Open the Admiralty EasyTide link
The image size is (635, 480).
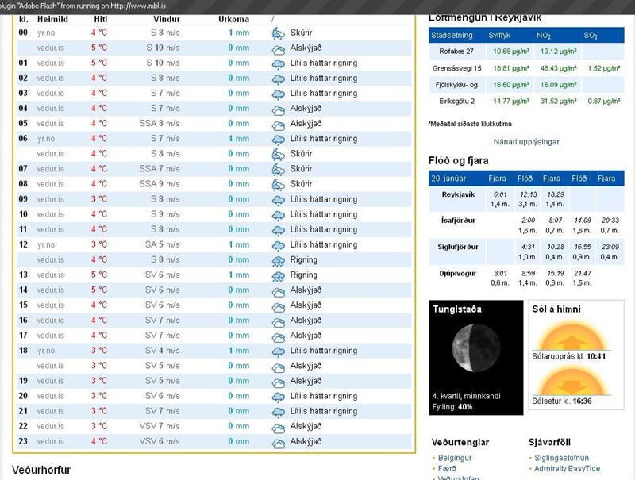567,468
